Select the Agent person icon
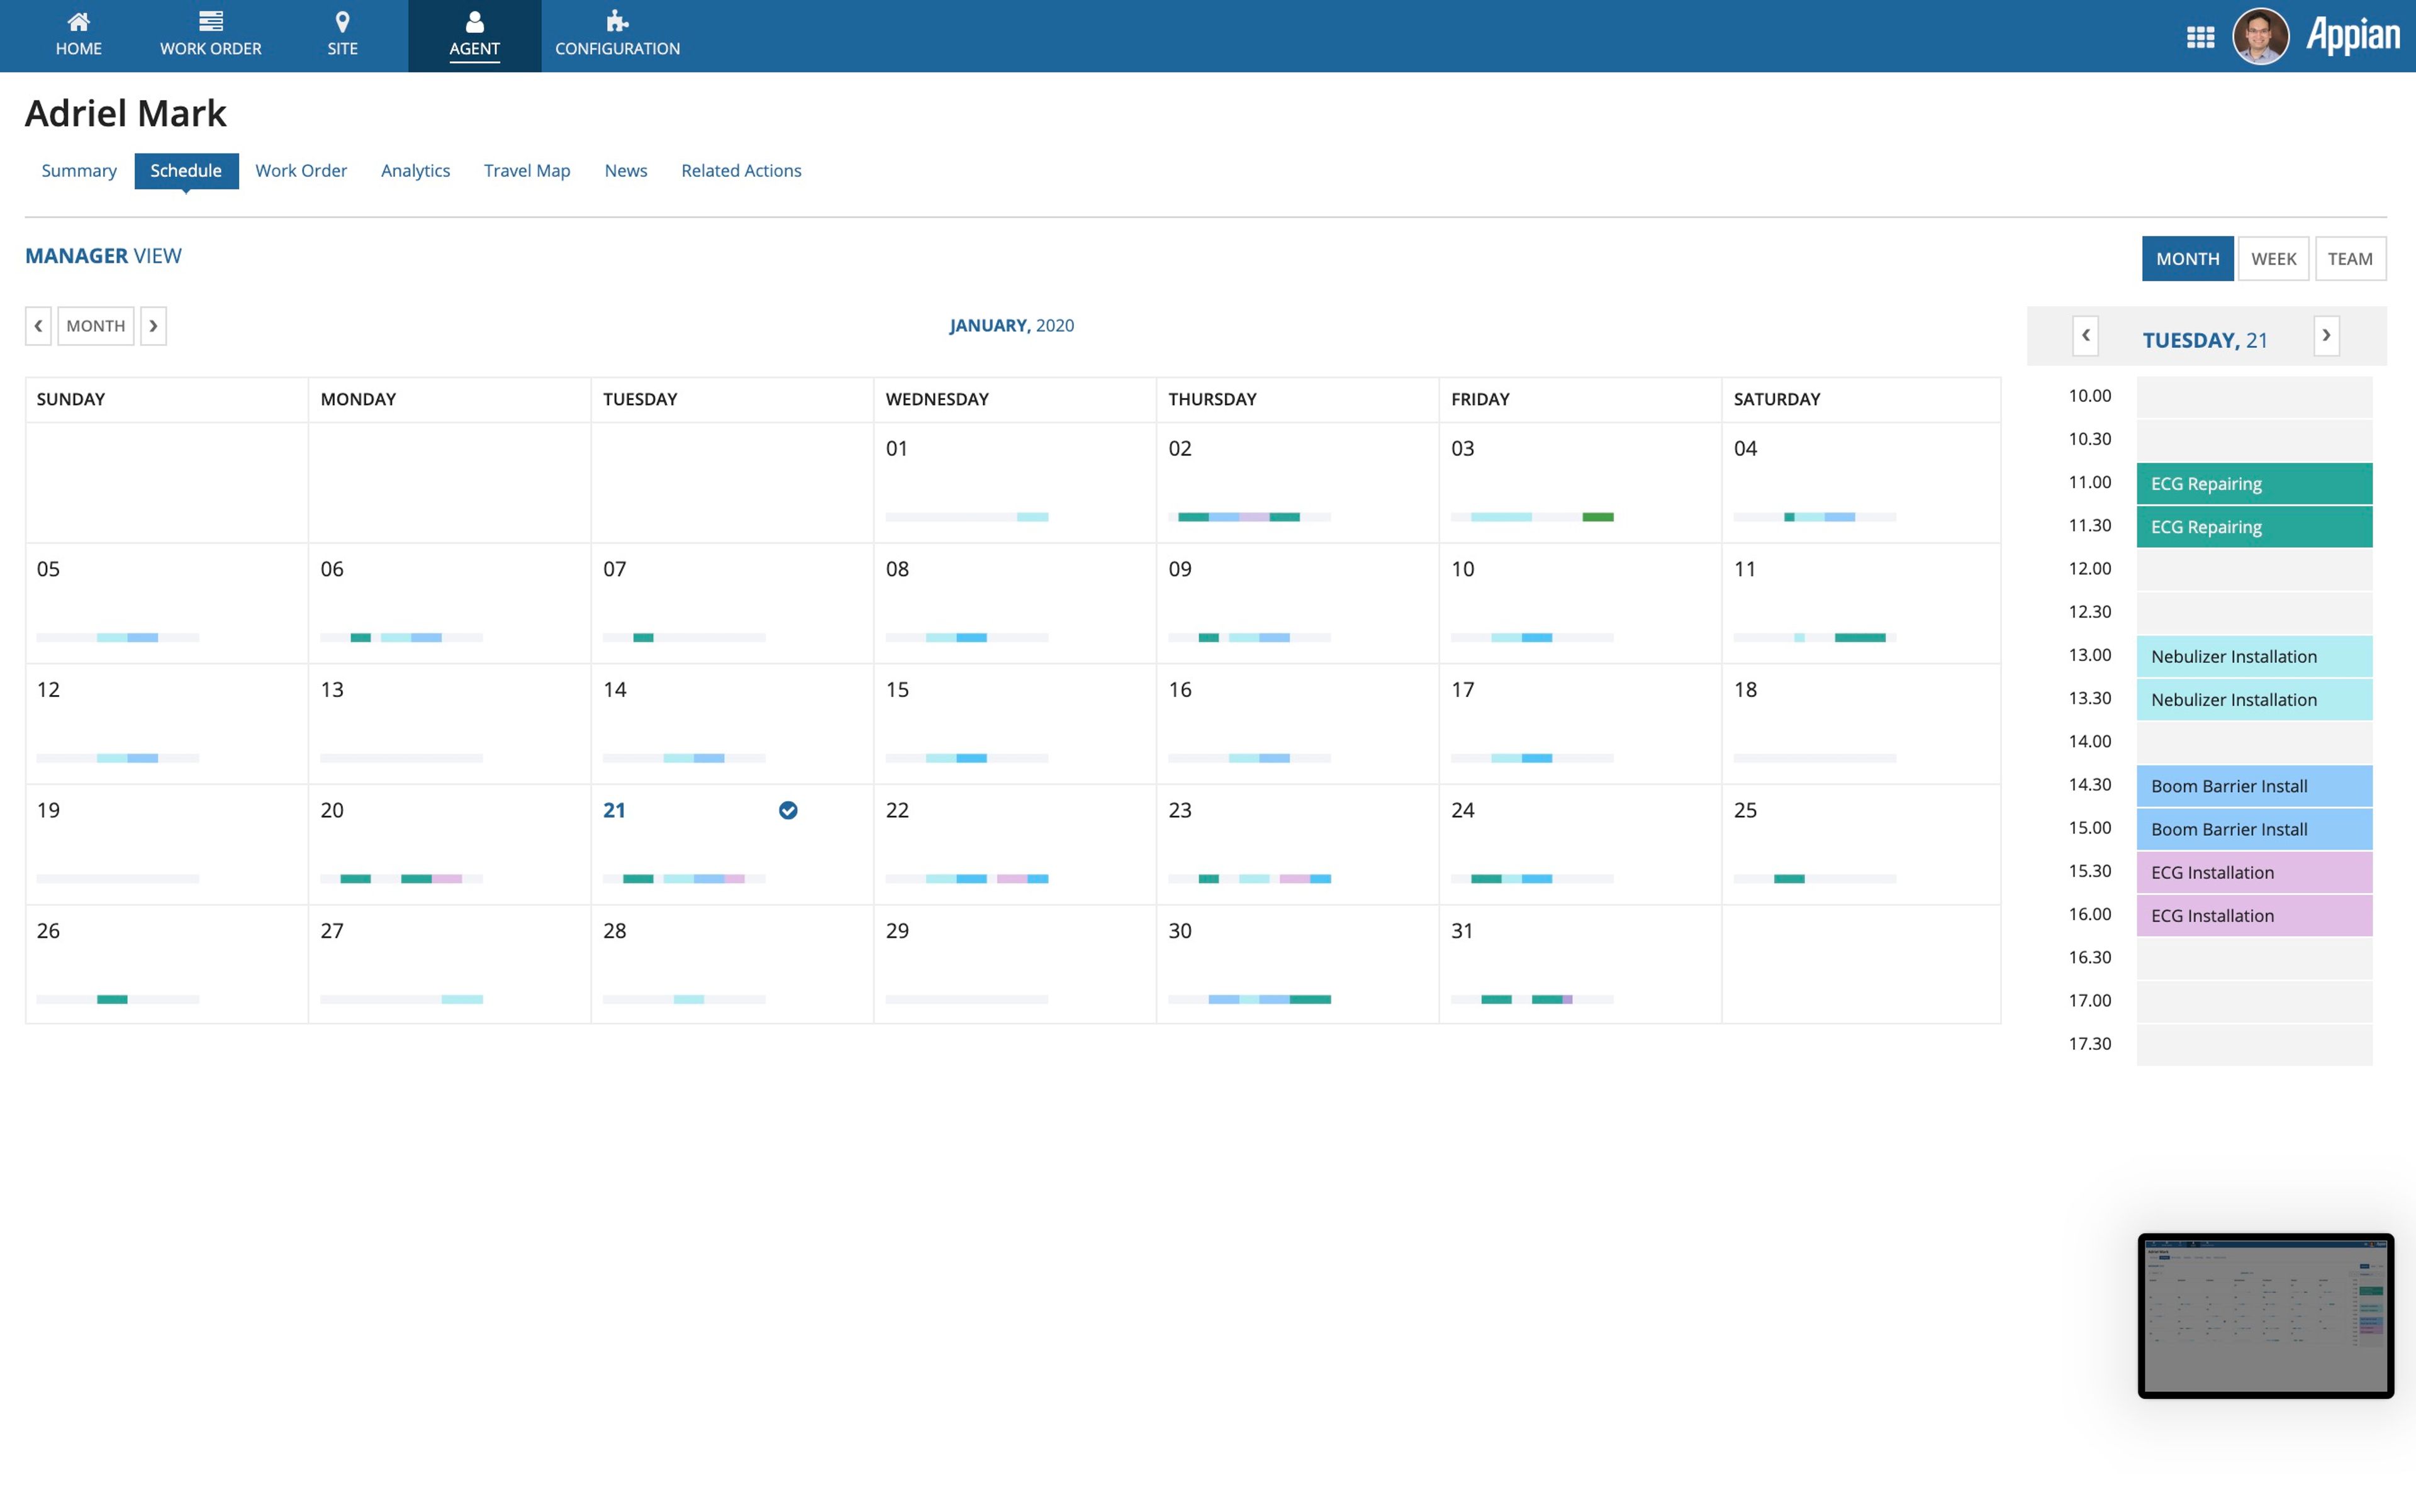 point(474,21)
